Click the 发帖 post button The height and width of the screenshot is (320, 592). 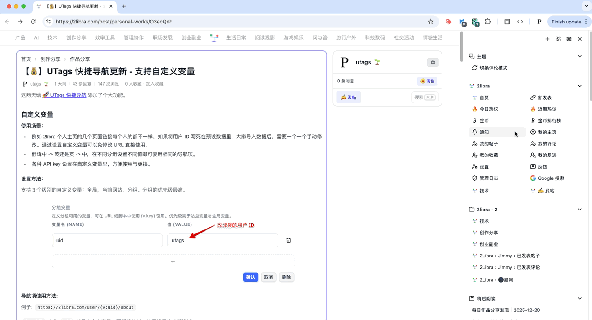348,97
